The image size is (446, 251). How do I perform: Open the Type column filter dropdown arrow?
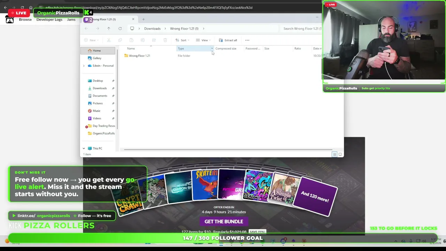coord(212,48)
